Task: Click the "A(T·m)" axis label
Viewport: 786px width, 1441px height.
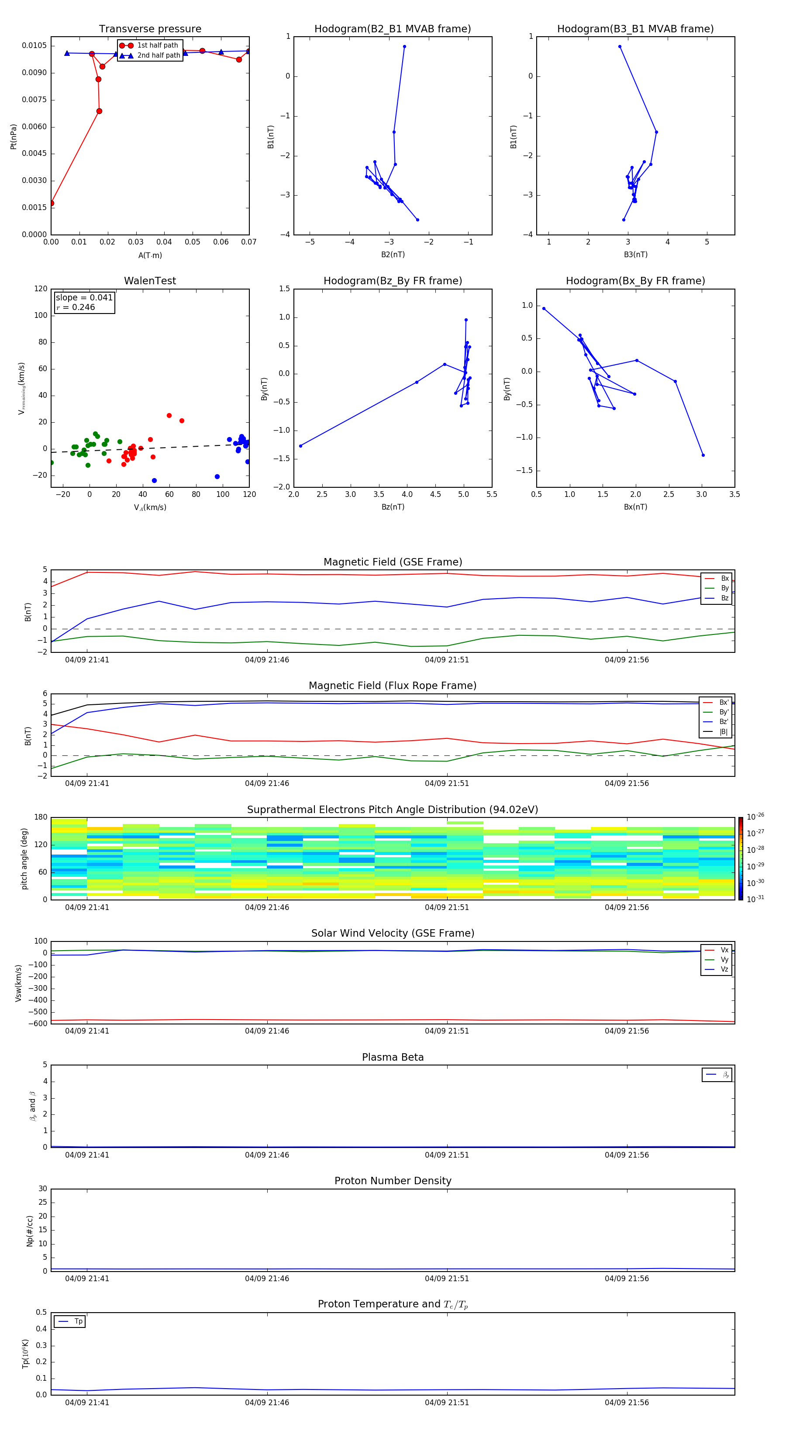Action: point(150,255)
